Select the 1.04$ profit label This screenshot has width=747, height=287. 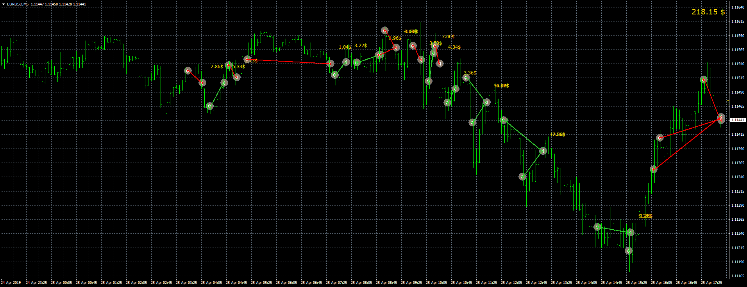[345, 47]
